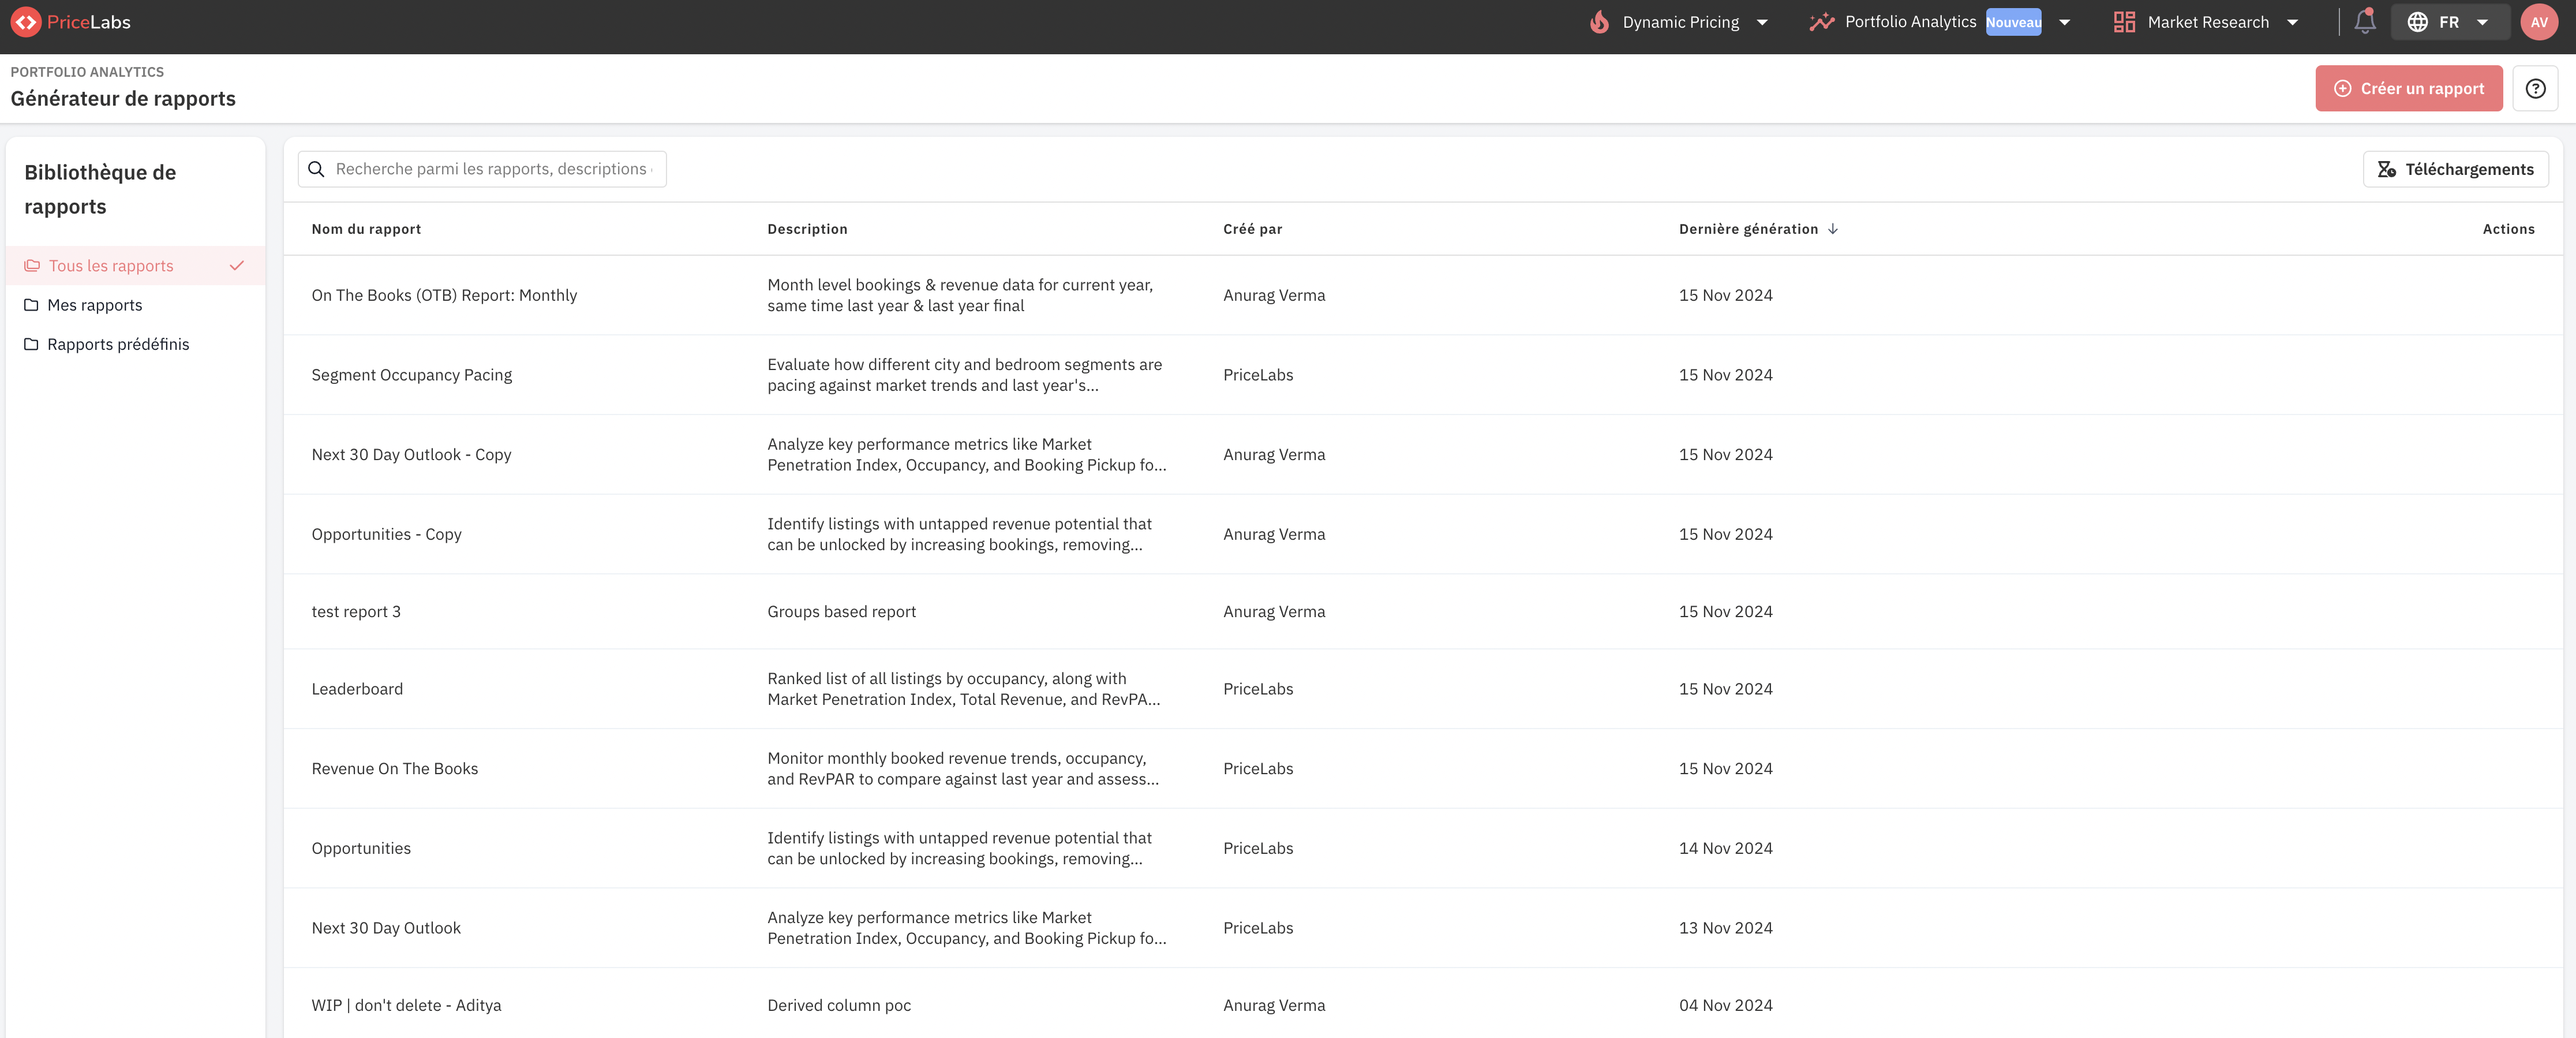
Task: Click the Mes rapports folder icon
Action: (x=31, y=305)
